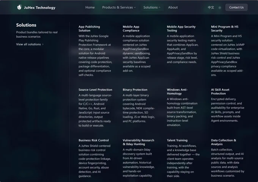The height and width of the screenshot is (182, 258).
Task: Switch language to 中文
Action: coord(211,8)
